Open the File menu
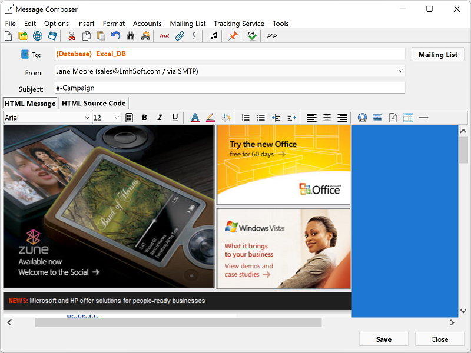471x353 pixels. click(11, 24)
